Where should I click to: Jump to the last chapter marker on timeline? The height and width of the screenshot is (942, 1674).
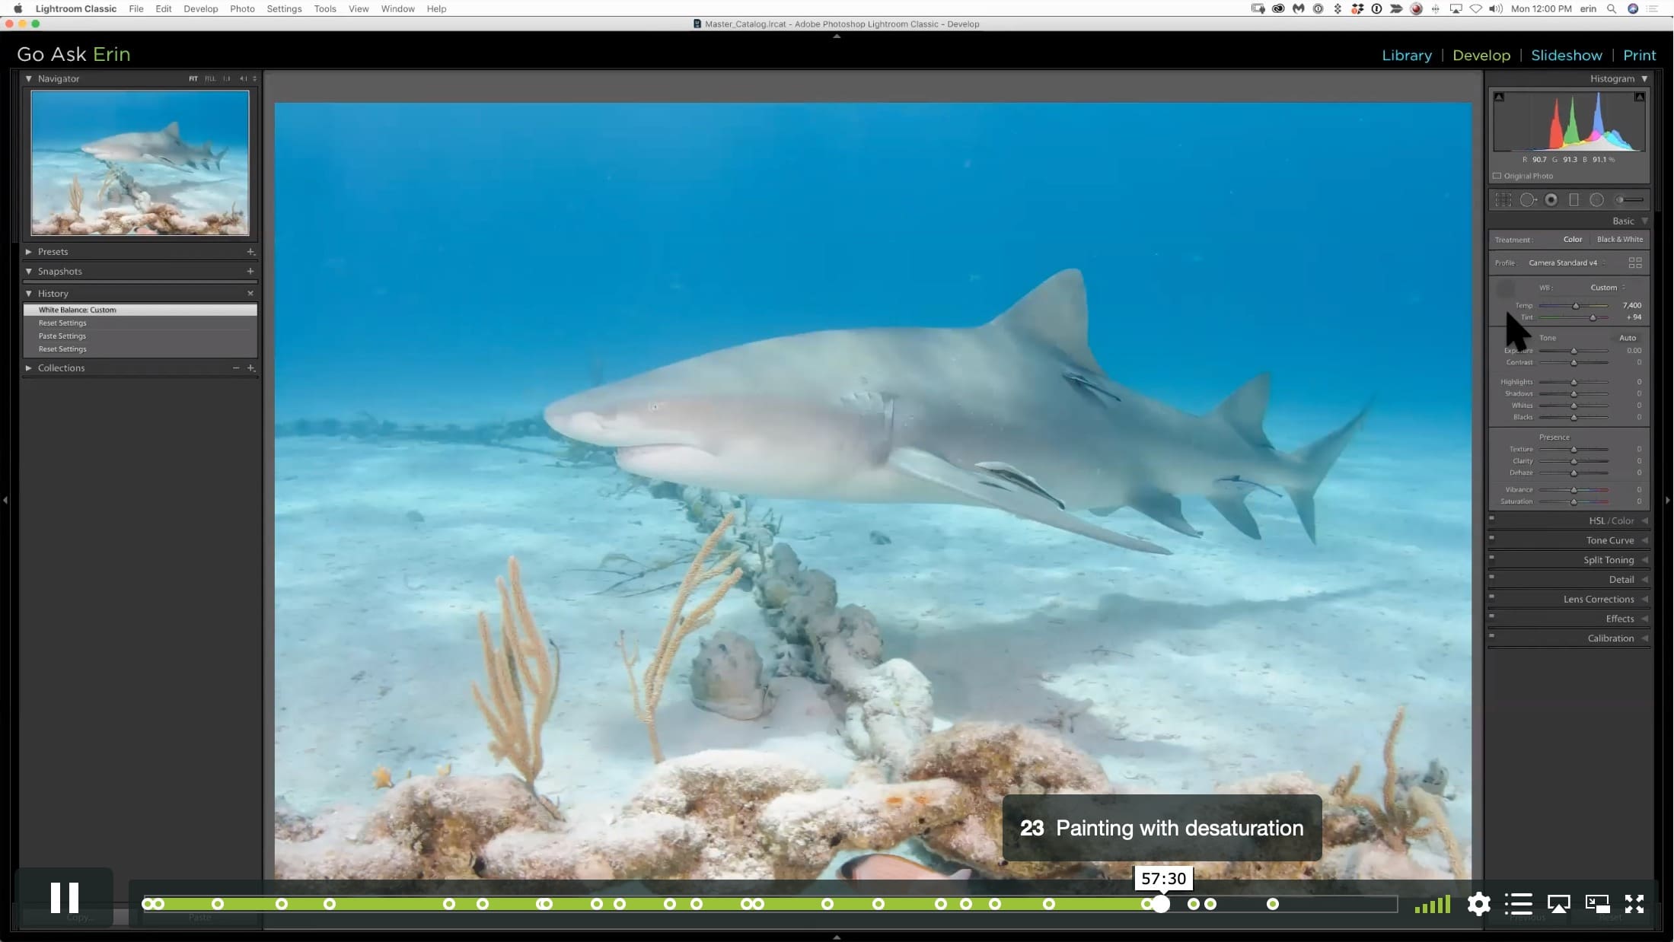1272,905
